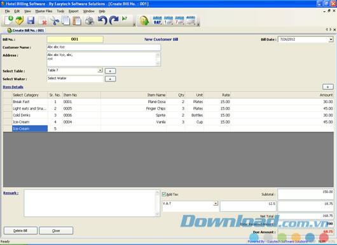This screenshot has height=245, width=337.
Task: Select the Light eats and Sna... category cell
Action: [30, 108]
